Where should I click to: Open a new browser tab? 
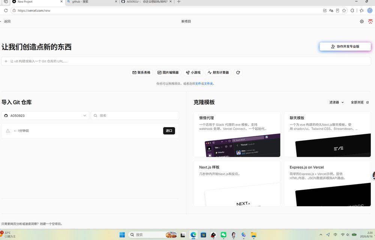coord(178,1)
